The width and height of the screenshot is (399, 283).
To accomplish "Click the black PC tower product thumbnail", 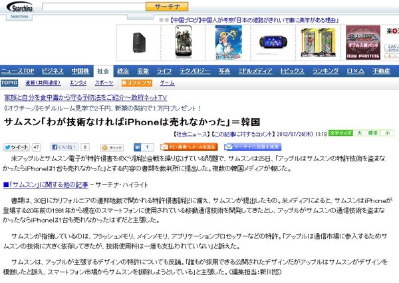I will pos(139,43).
